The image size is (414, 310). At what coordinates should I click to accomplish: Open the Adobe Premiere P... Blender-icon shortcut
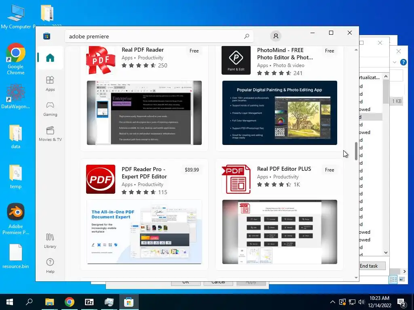coord(16,219)
